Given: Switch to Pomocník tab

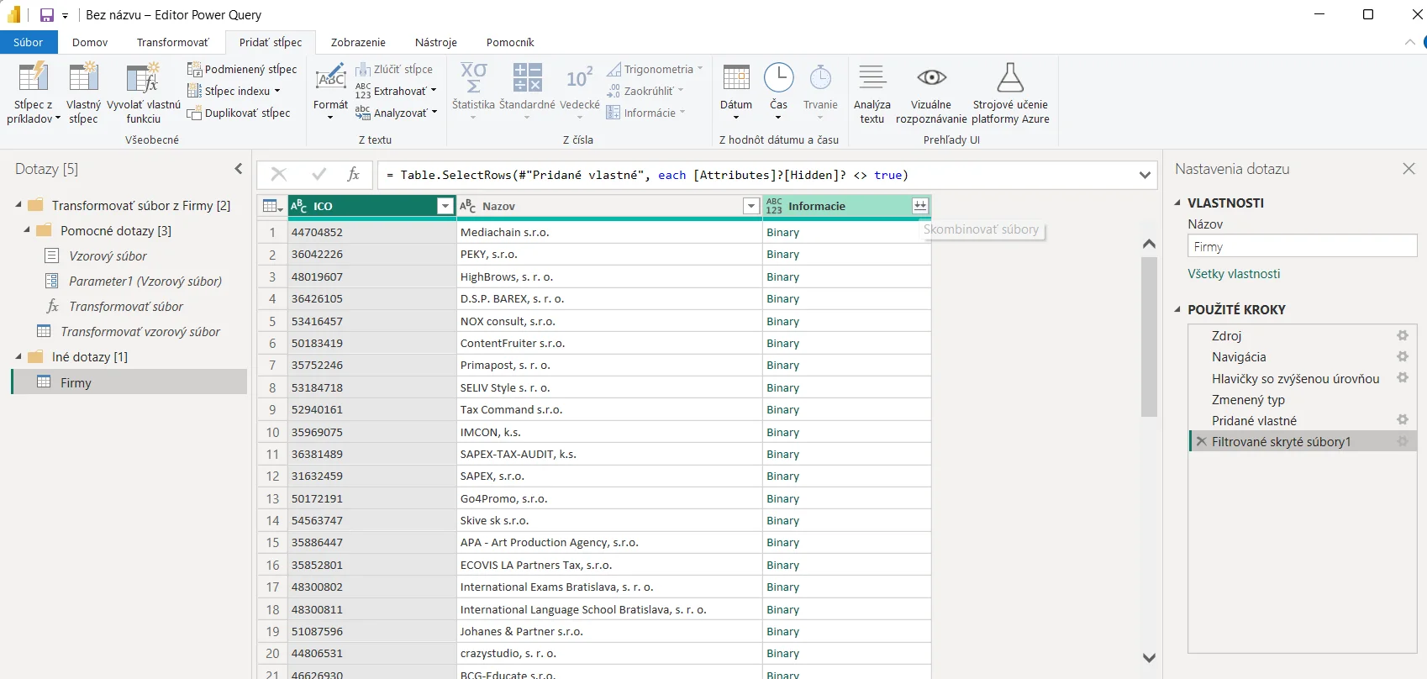Looking at the screenshot, I should (x=510, y=42).
